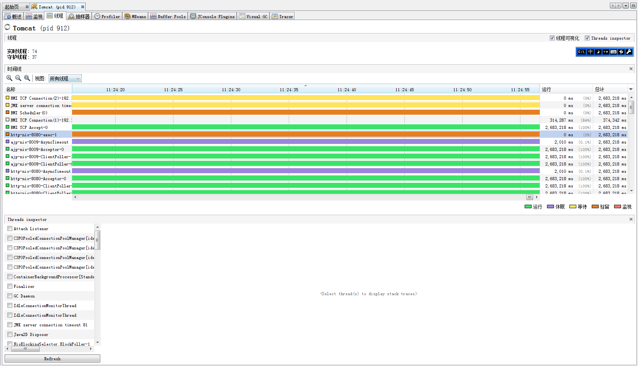638x366 pixels.
Task: Check the GC Daemon thread checkbox
Action: click(x=10, y=296)
